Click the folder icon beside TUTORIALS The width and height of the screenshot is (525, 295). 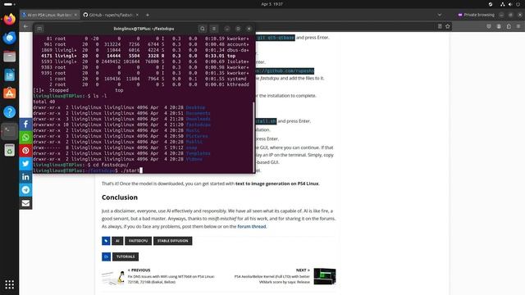tap(106, 256)
